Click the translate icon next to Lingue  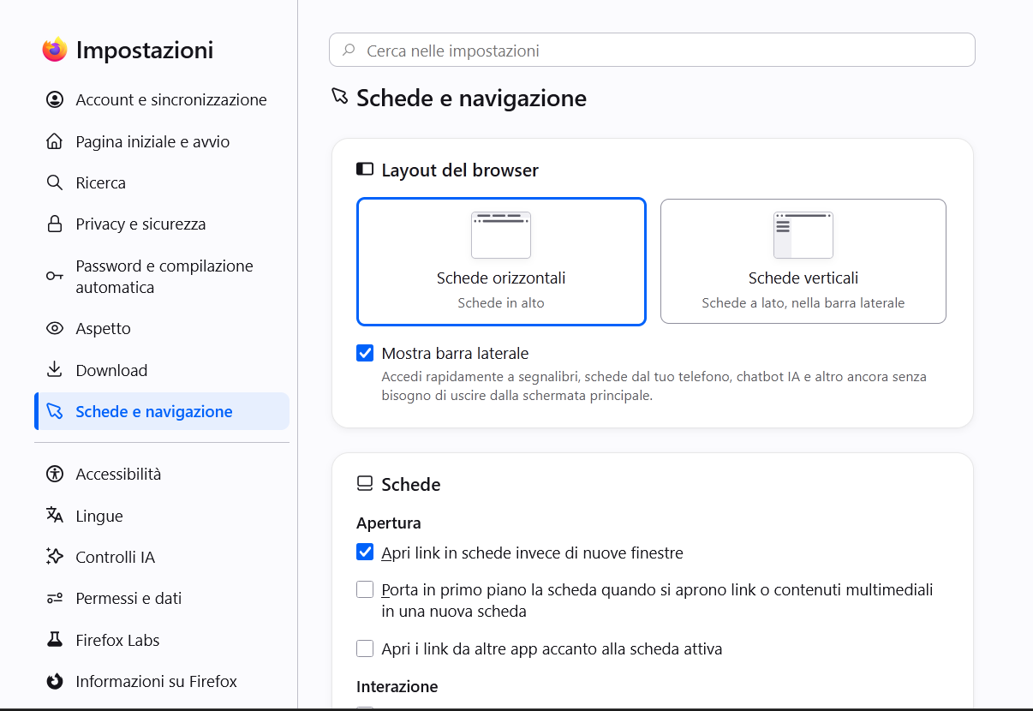tap(55, 516)
